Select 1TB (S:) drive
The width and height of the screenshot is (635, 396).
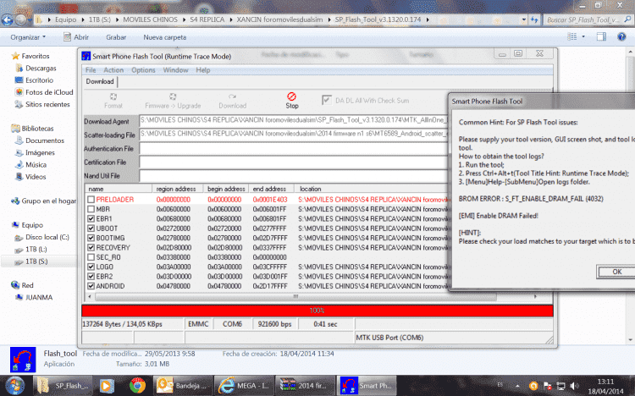click(36, 261)
